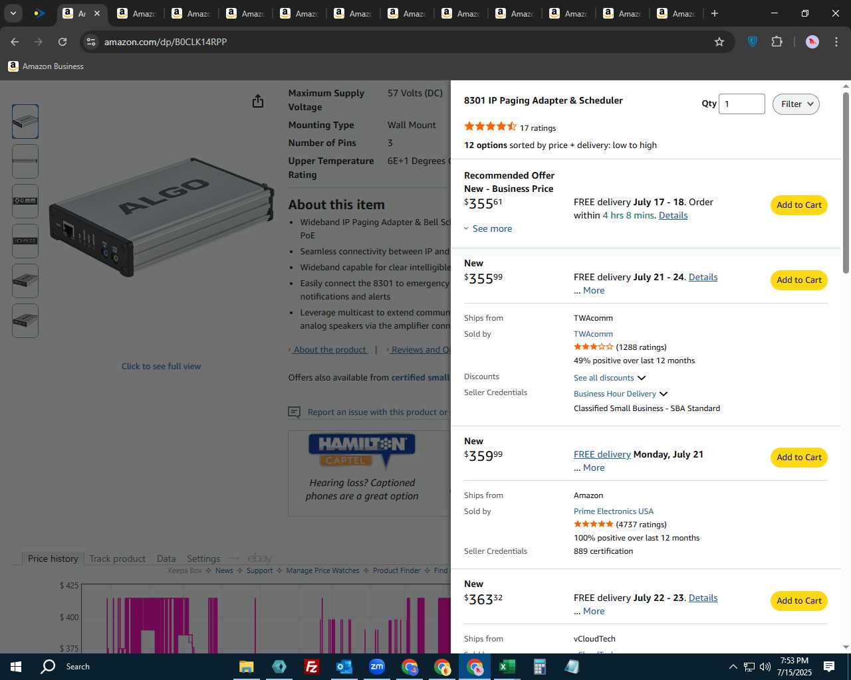851x680 pixels.
Task: Bookmark this page with the star icon
Action: 719,42
